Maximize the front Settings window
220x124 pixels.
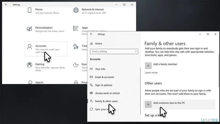point(208,34)
